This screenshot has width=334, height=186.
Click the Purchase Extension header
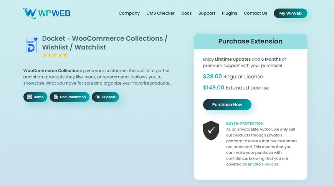pos(250,41)
